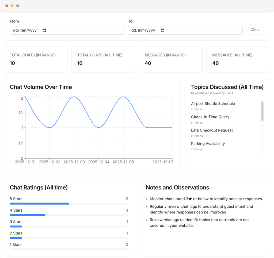The image size is (274, 258).
Task: Click the Chat Volume Over Time heading
Action: (41, 87)
